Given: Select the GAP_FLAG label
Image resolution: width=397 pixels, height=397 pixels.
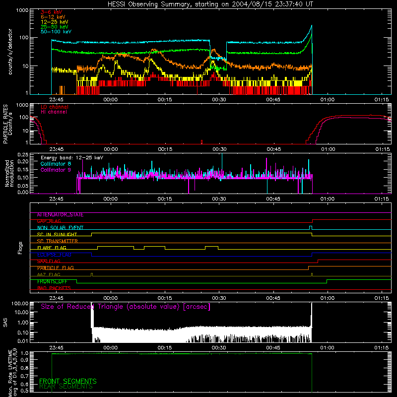Looking at the screenshot, I should tap(49, 221).
